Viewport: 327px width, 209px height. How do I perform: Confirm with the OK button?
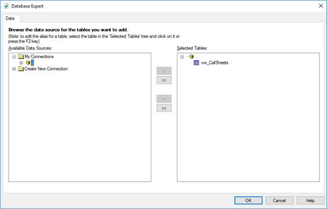[x=248, y=200]
